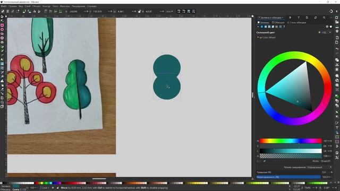Flip selection horizontally
The image size is (340, 191).
point(34,11)
